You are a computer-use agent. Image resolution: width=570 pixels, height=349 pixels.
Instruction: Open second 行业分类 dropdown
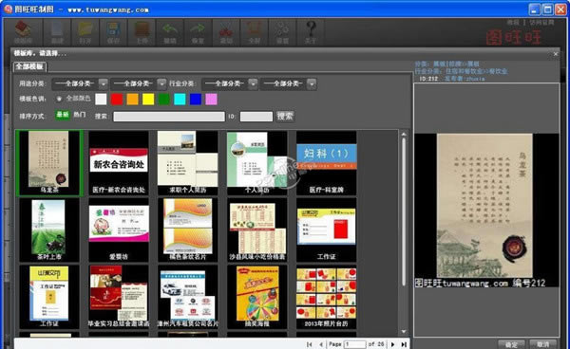[288, 83]
